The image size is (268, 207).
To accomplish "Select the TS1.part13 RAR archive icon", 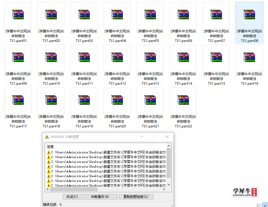I will click(x=150, y=57).
